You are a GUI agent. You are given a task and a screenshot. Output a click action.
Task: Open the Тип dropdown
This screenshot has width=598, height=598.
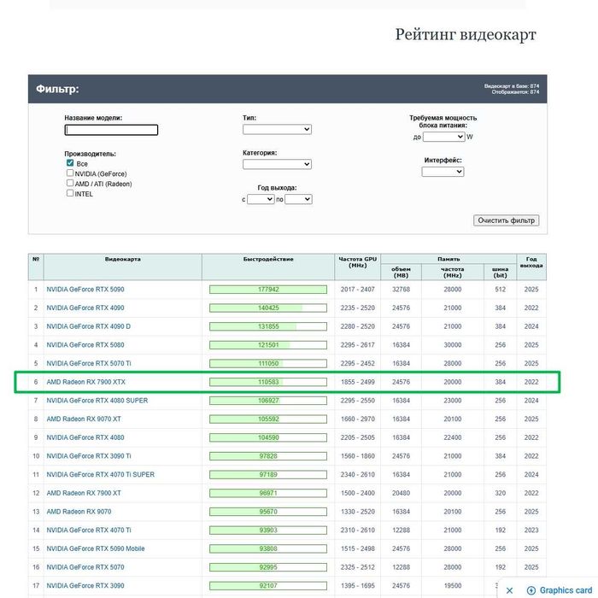pos(277,129)
